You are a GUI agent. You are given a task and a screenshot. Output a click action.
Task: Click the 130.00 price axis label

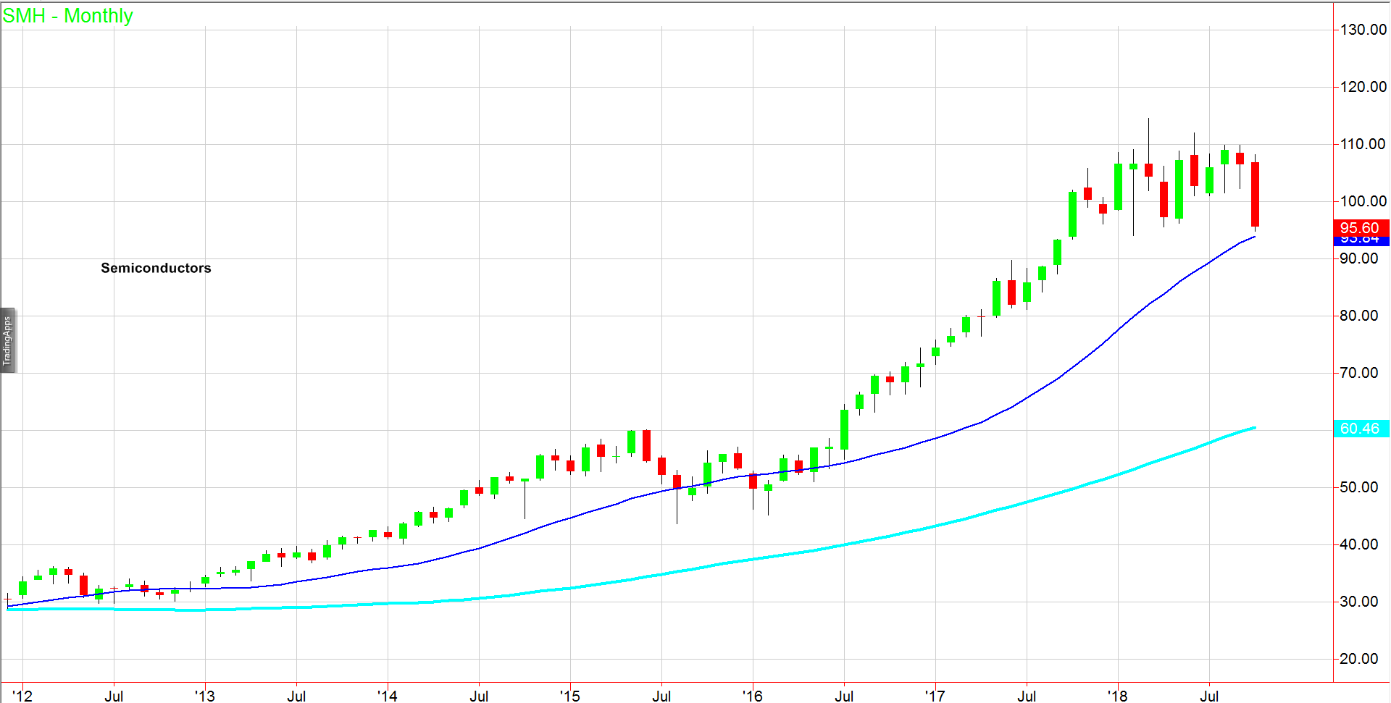1363,30
